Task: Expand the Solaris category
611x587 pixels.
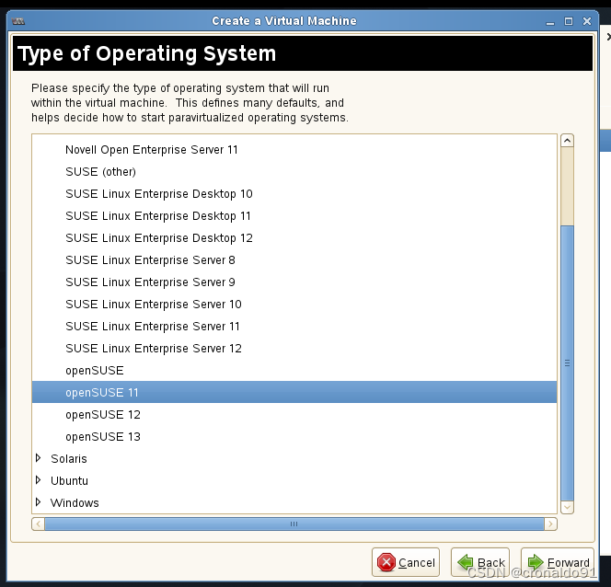Action: (39, 458)
